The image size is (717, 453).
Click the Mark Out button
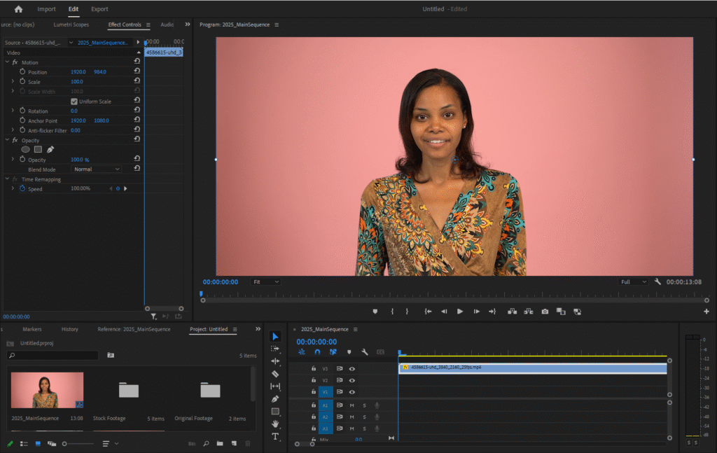pyautogui.click(x=407, y=312)
